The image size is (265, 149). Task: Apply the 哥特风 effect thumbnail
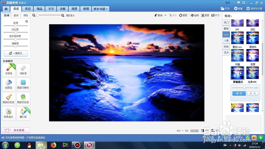click(x=253, y=38)
